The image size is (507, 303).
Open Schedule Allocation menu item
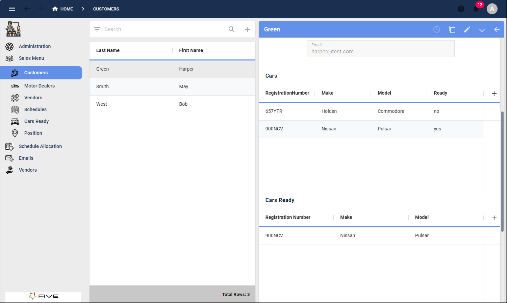click(x=41, y=146)
